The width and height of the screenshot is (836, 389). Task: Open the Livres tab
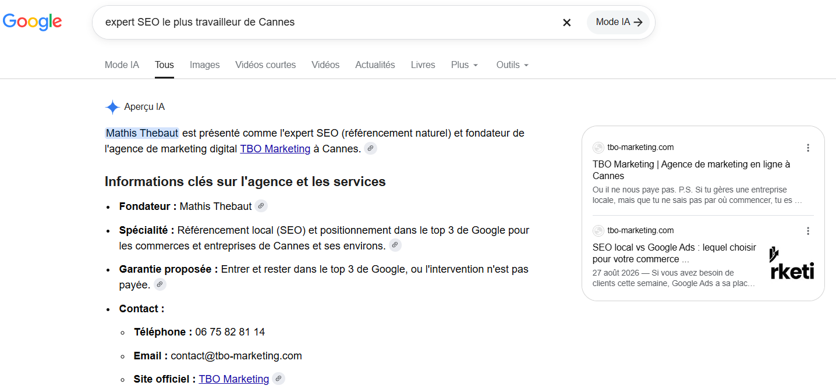coord(423,65)
